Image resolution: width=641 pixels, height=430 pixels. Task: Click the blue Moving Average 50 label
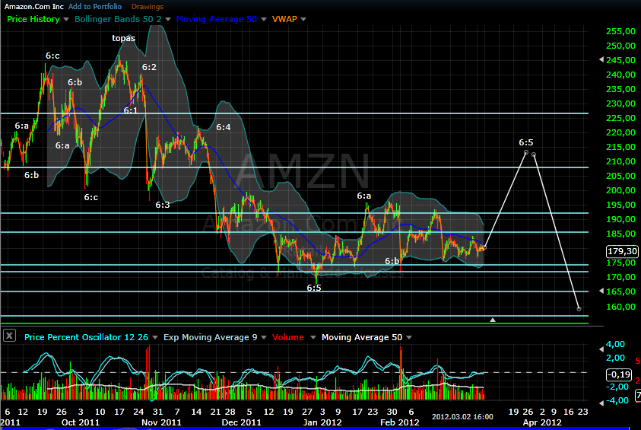tap(216, 19)
